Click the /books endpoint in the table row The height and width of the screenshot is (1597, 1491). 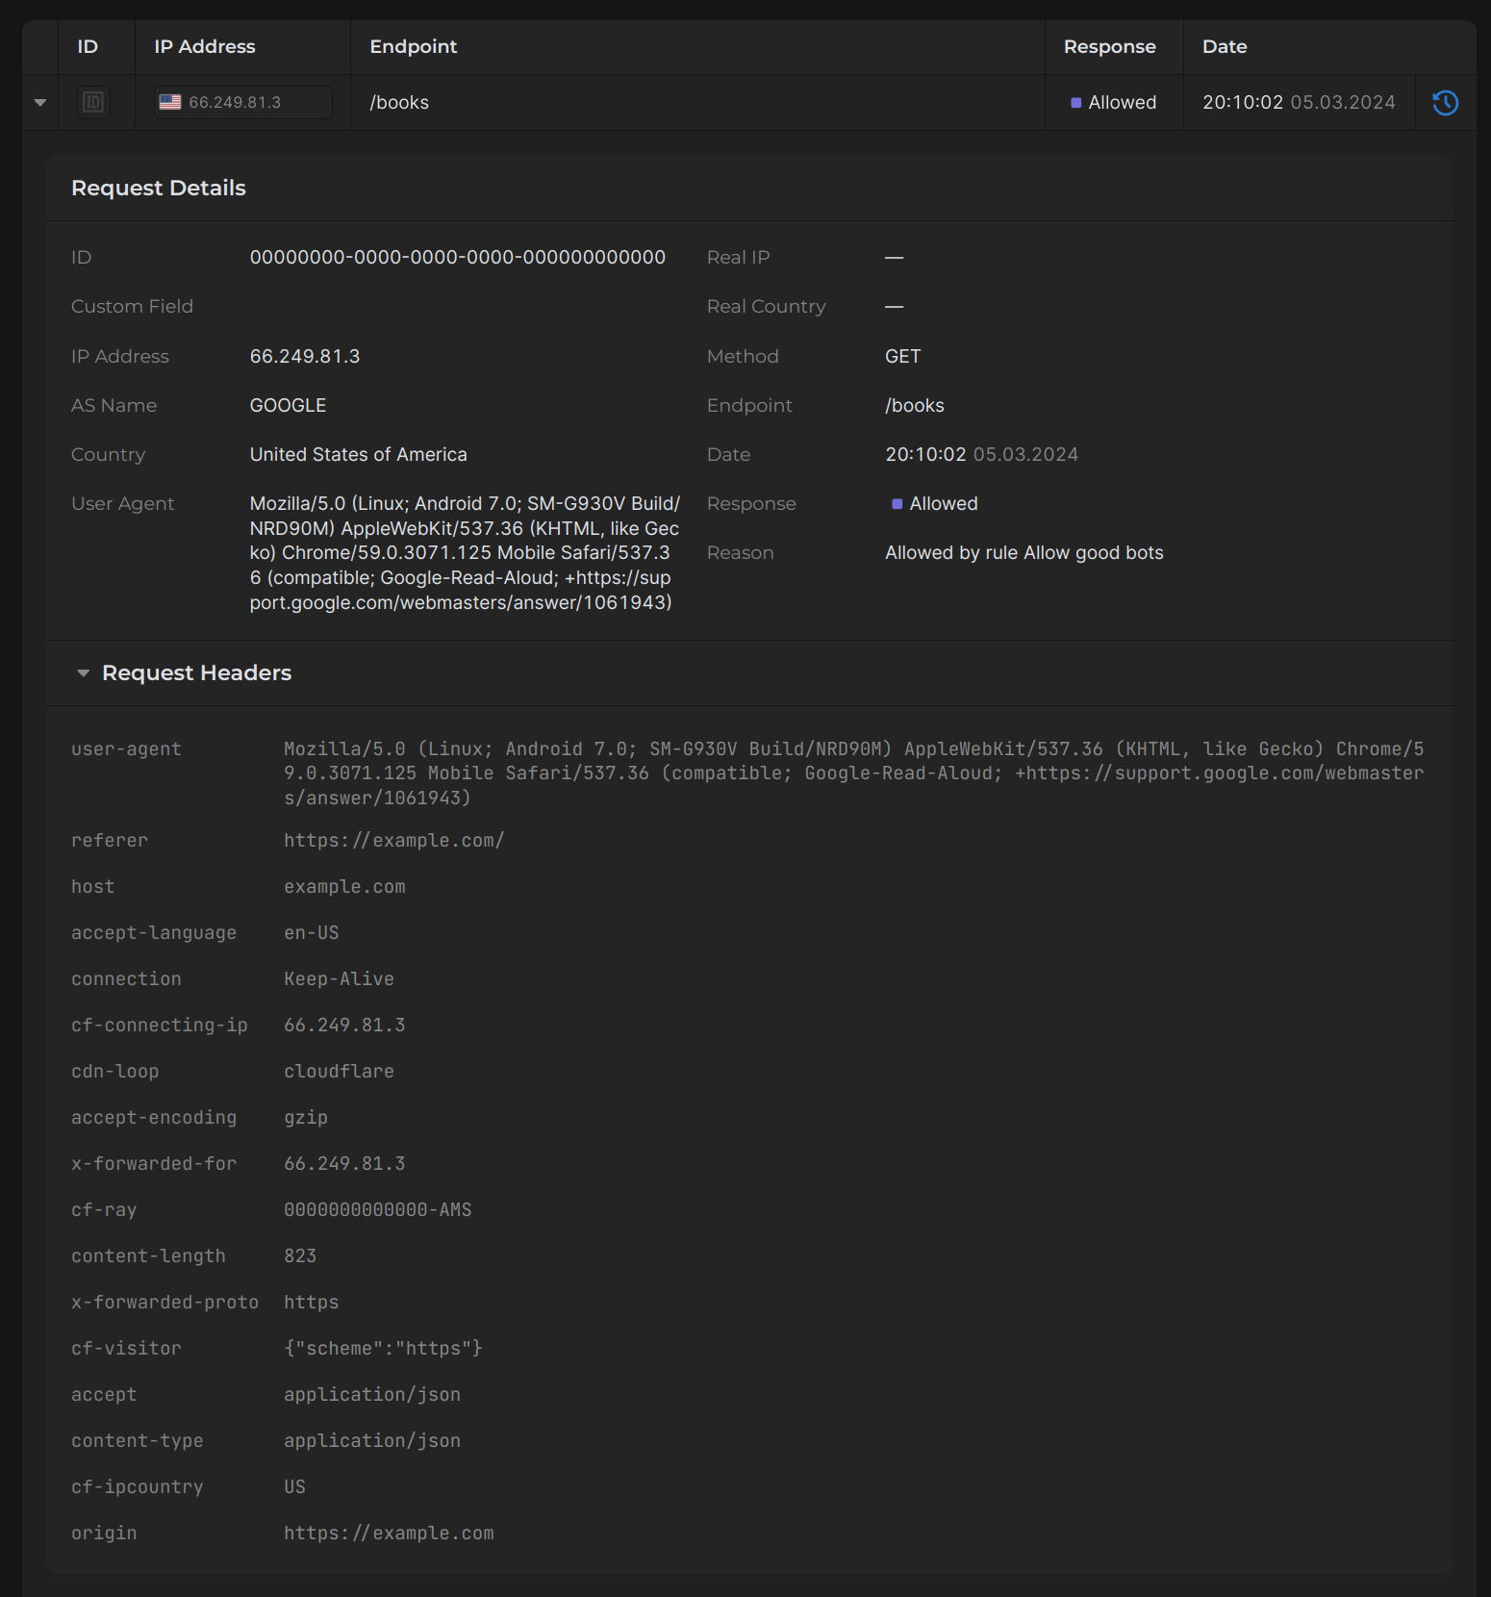pos(399,103)
